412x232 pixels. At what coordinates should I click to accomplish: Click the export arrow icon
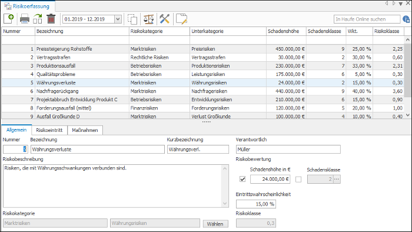pyautogui.click(x=38, y=19)
